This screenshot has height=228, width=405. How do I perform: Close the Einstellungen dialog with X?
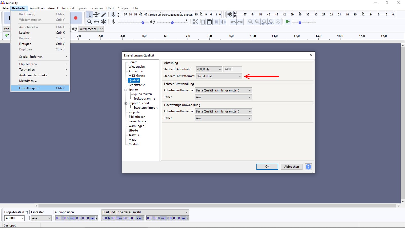311,55
